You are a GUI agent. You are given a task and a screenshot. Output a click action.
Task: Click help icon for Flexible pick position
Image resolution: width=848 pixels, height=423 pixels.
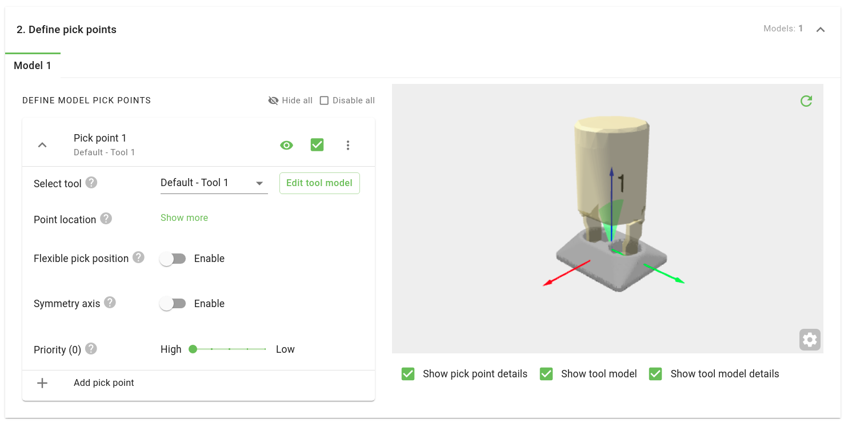(x=138, y=257)
